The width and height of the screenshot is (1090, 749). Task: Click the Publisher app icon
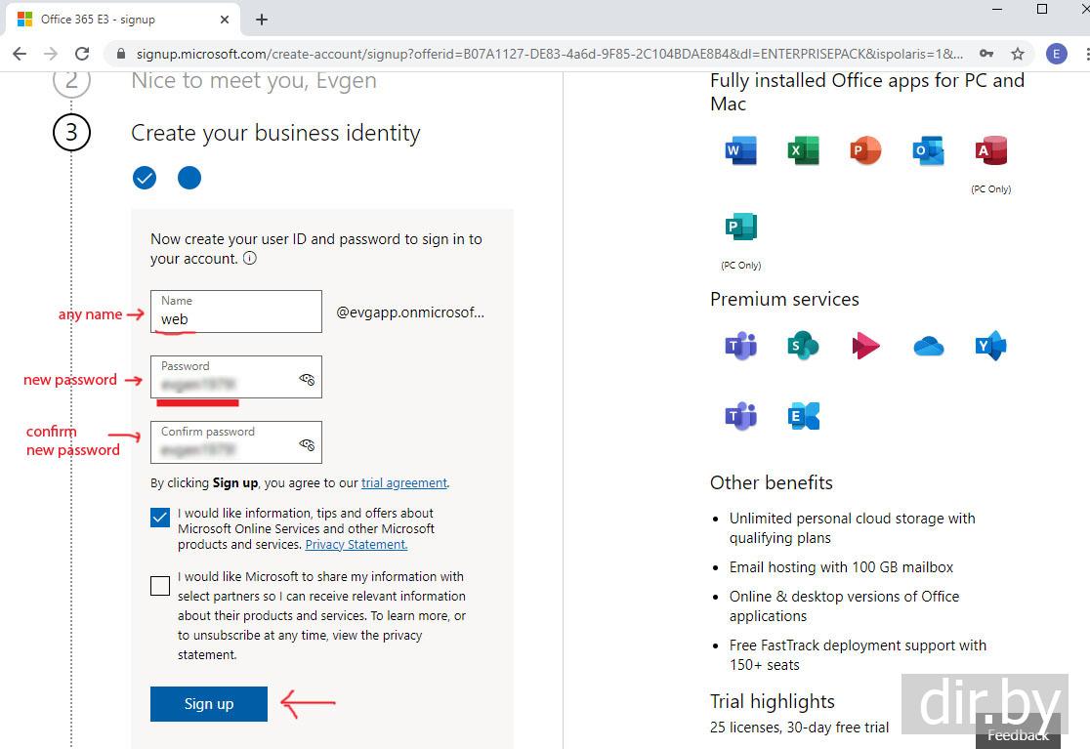[x=741, y=227]
